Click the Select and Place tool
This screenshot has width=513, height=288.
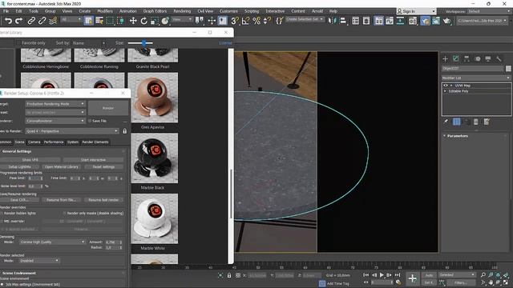click(165, 21)
